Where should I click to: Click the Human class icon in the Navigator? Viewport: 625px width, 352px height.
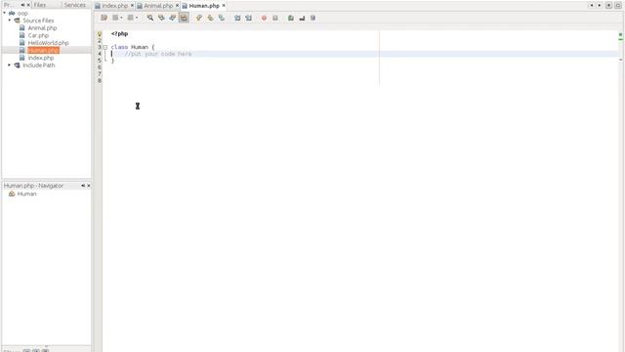(x=12, y=194)
